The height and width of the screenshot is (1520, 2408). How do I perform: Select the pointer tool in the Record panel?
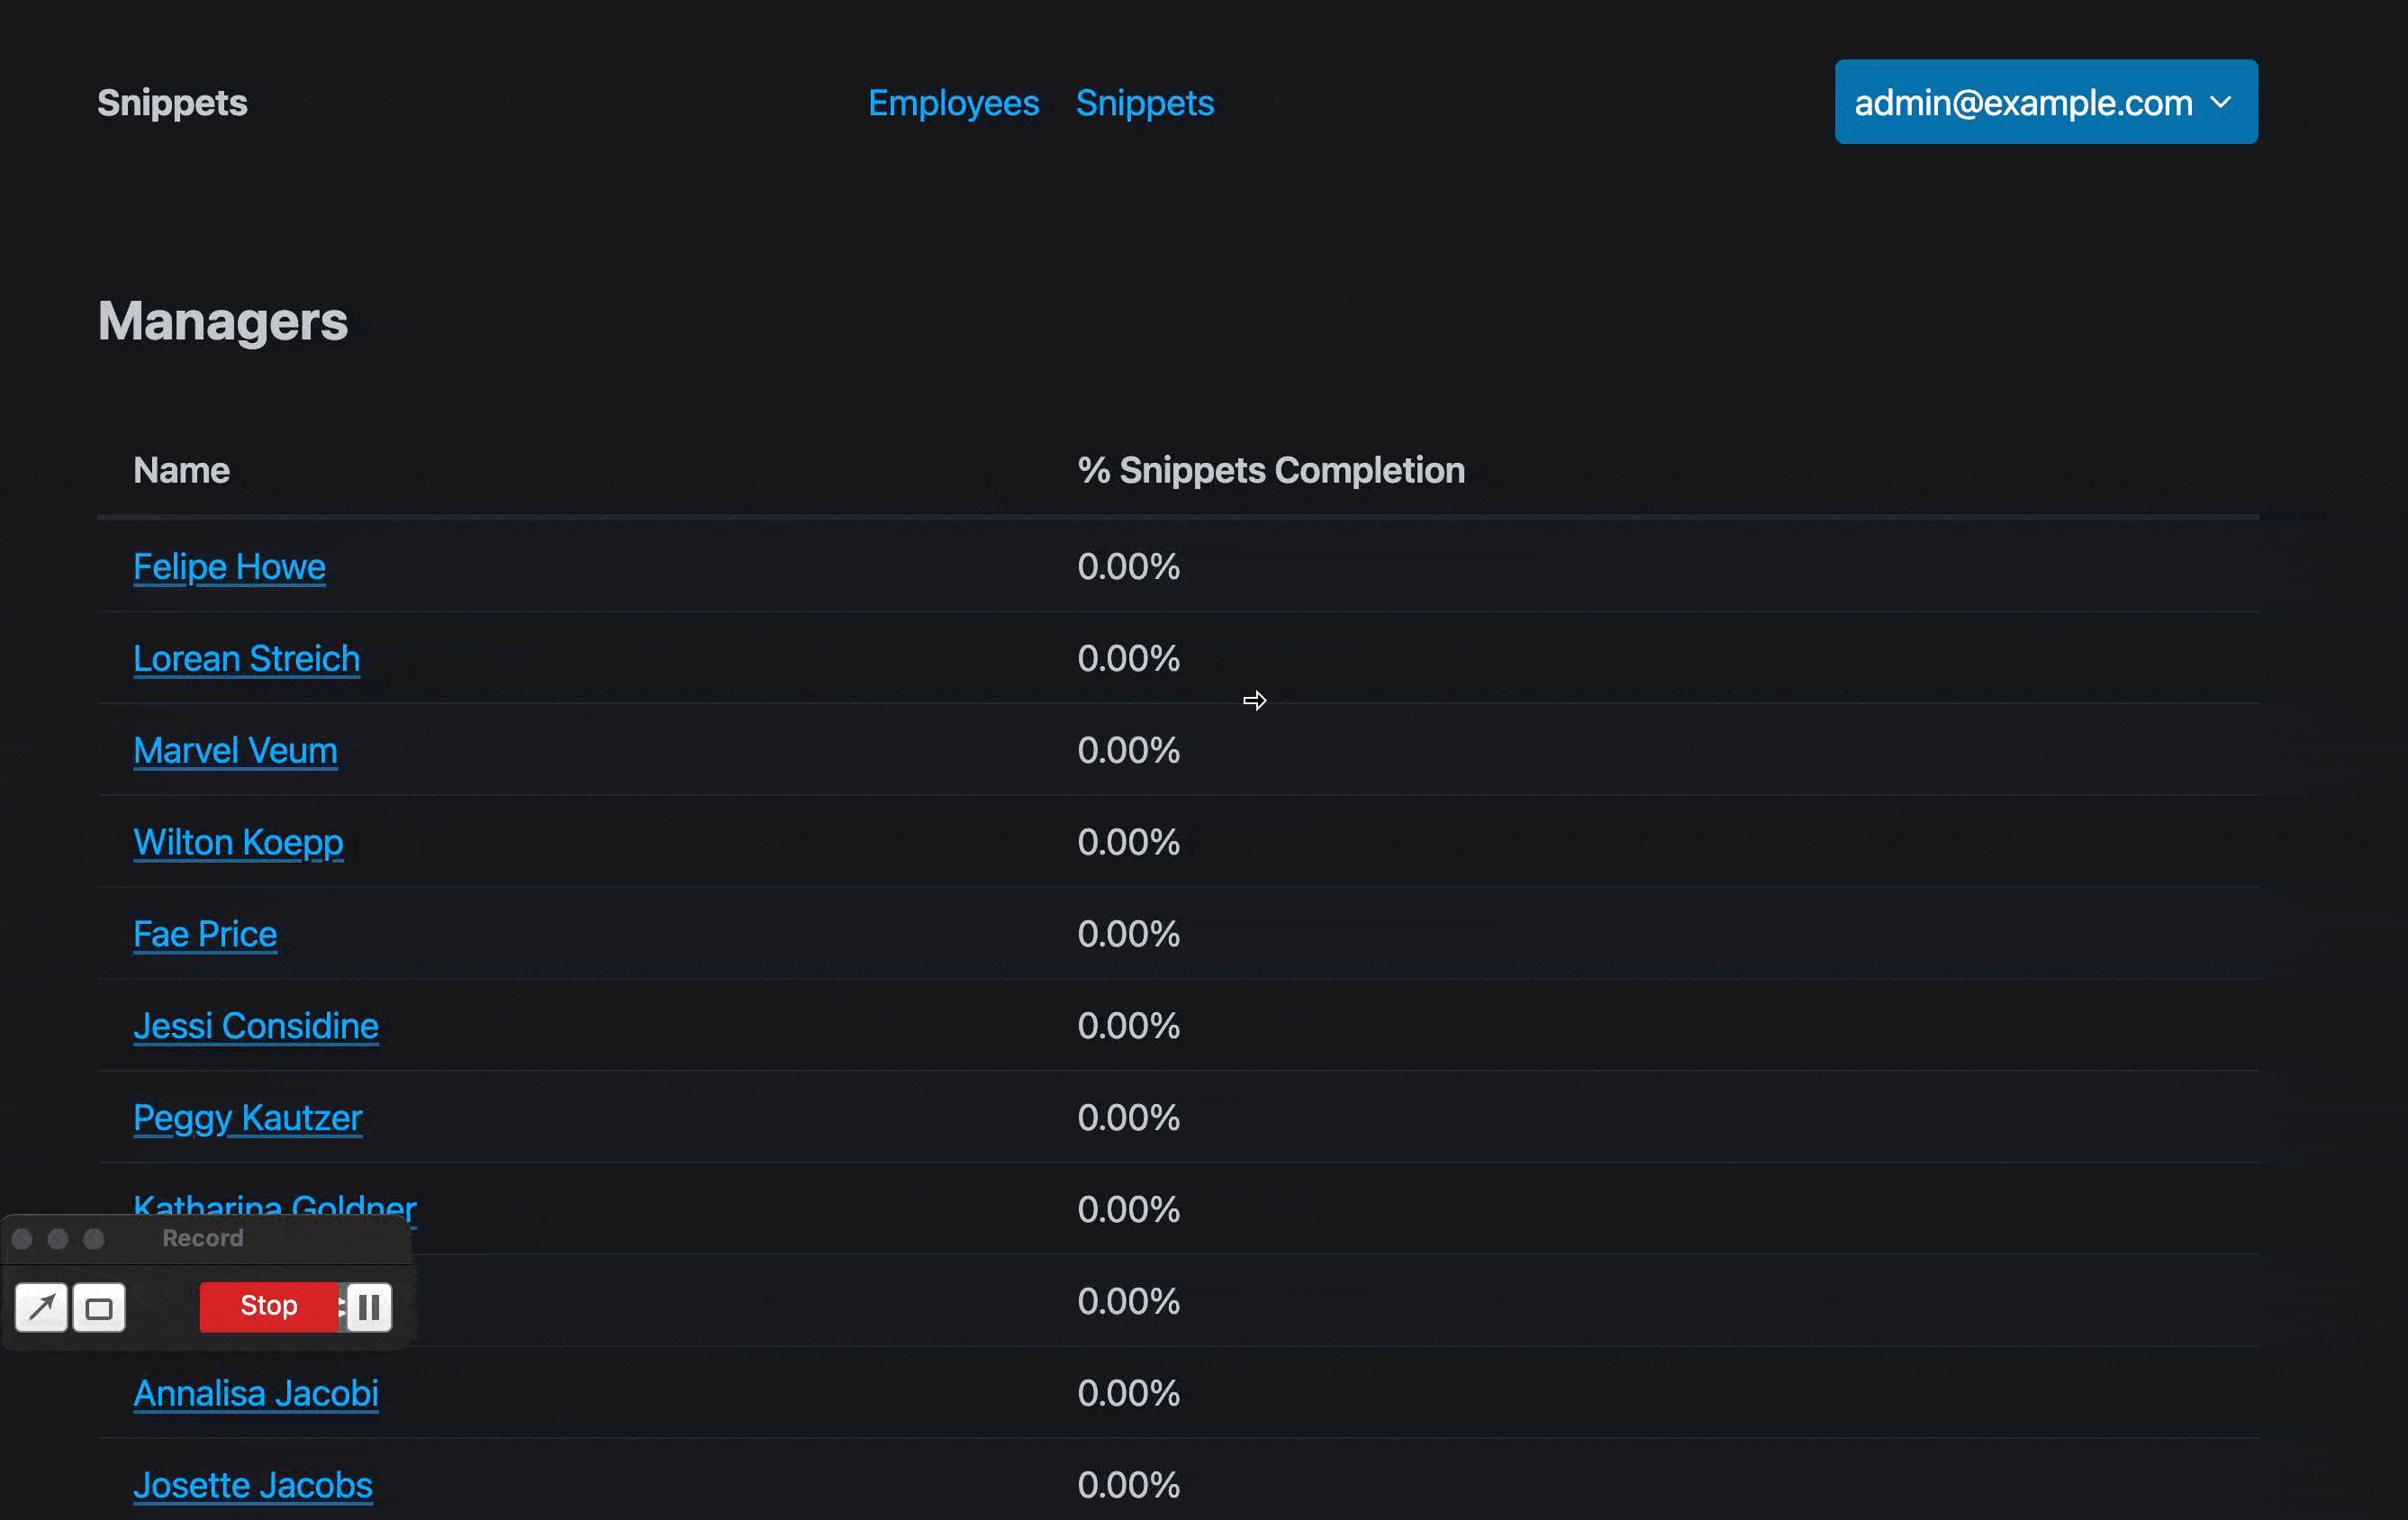coord(41,1307)
